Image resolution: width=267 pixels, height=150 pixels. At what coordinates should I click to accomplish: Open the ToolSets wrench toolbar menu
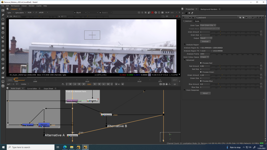tap(3, 73)
